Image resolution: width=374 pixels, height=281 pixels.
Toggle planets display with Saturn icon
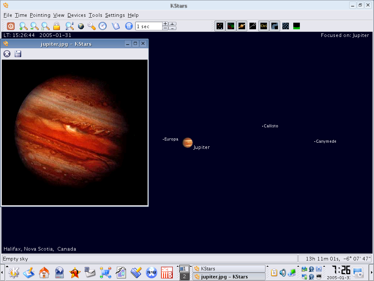coord(241,26)
